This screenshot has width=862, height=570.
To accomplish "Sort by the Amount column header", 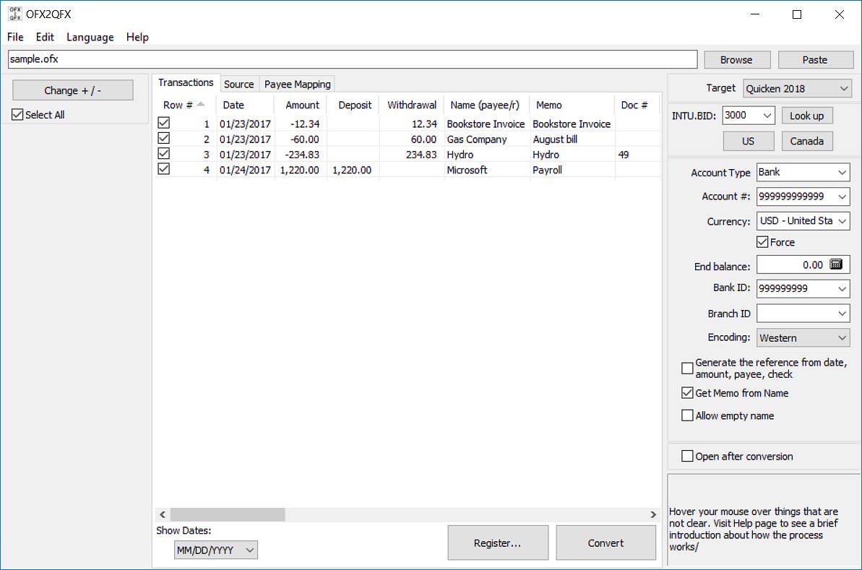I will point(300,105).
